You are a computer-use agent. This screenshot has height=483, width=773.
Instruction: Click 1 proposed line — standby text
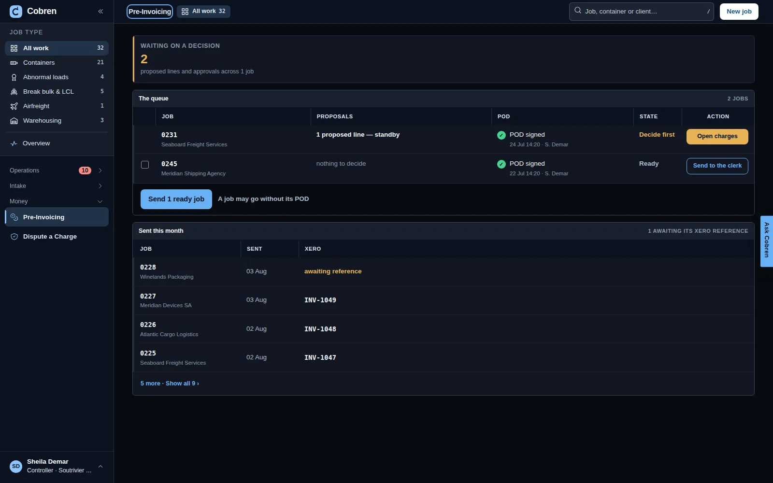coord(358,135)
